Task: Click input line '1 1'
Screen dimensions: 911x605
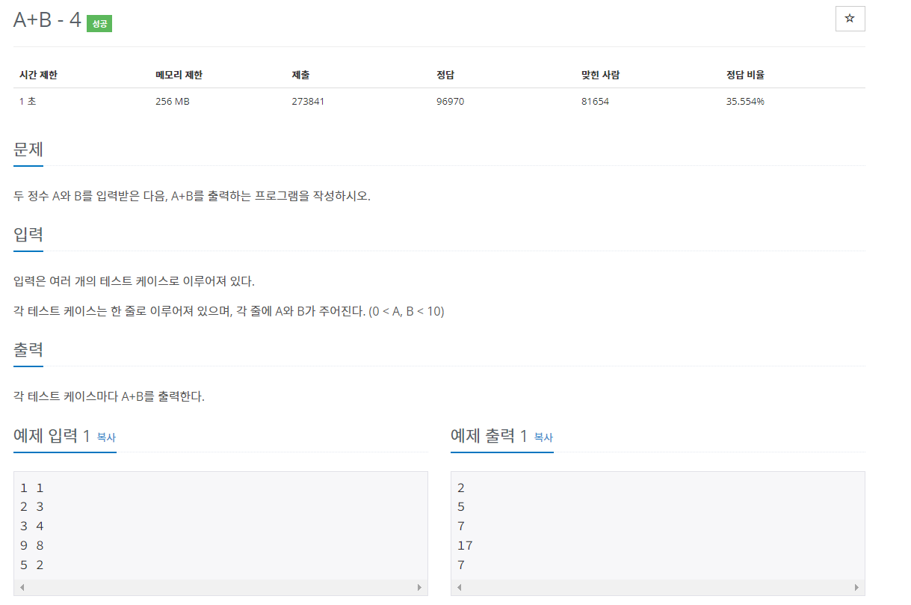Action: [x=32, y=488]
